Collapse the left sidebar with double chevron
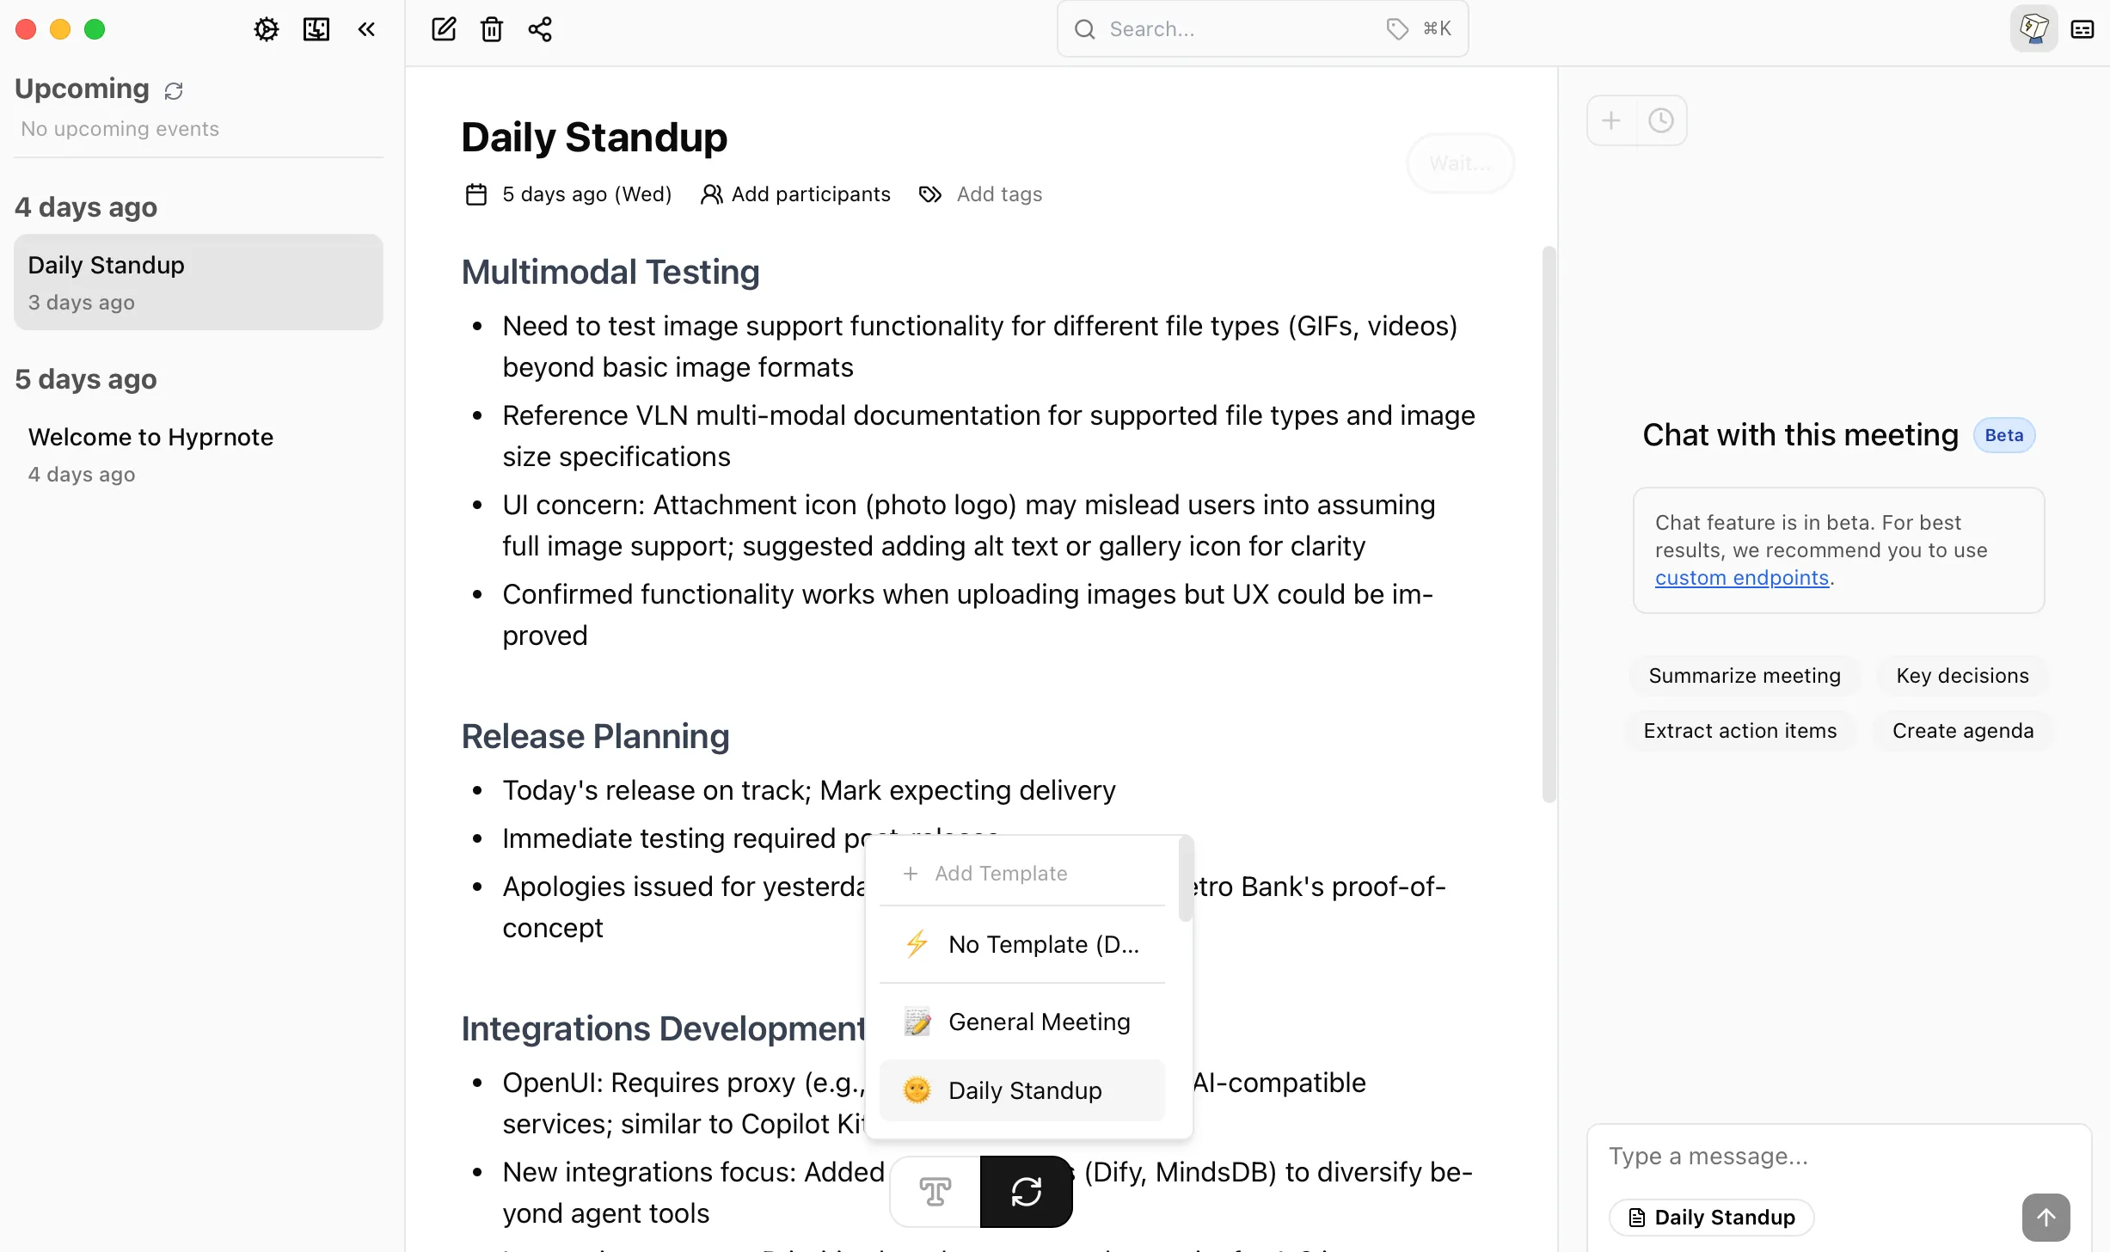Viewport: 2110px width, 1252px height. (x=366, y=29)
